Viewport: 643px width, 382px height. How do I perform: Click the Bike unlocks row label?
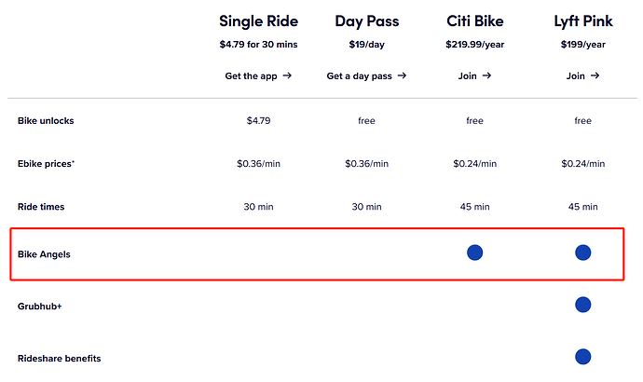(x=45, y=120)
